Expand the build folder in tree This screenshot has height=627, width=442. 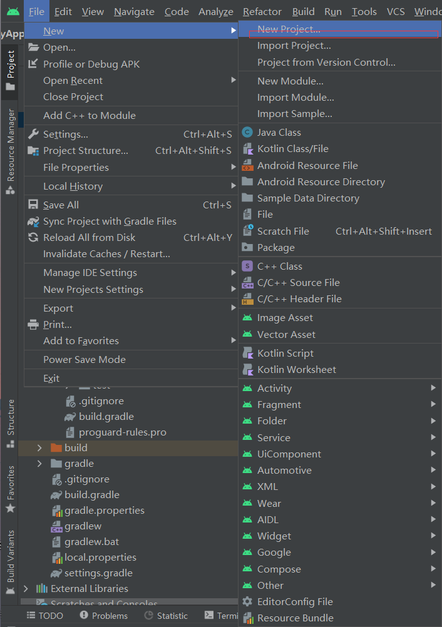pos(39,448)
